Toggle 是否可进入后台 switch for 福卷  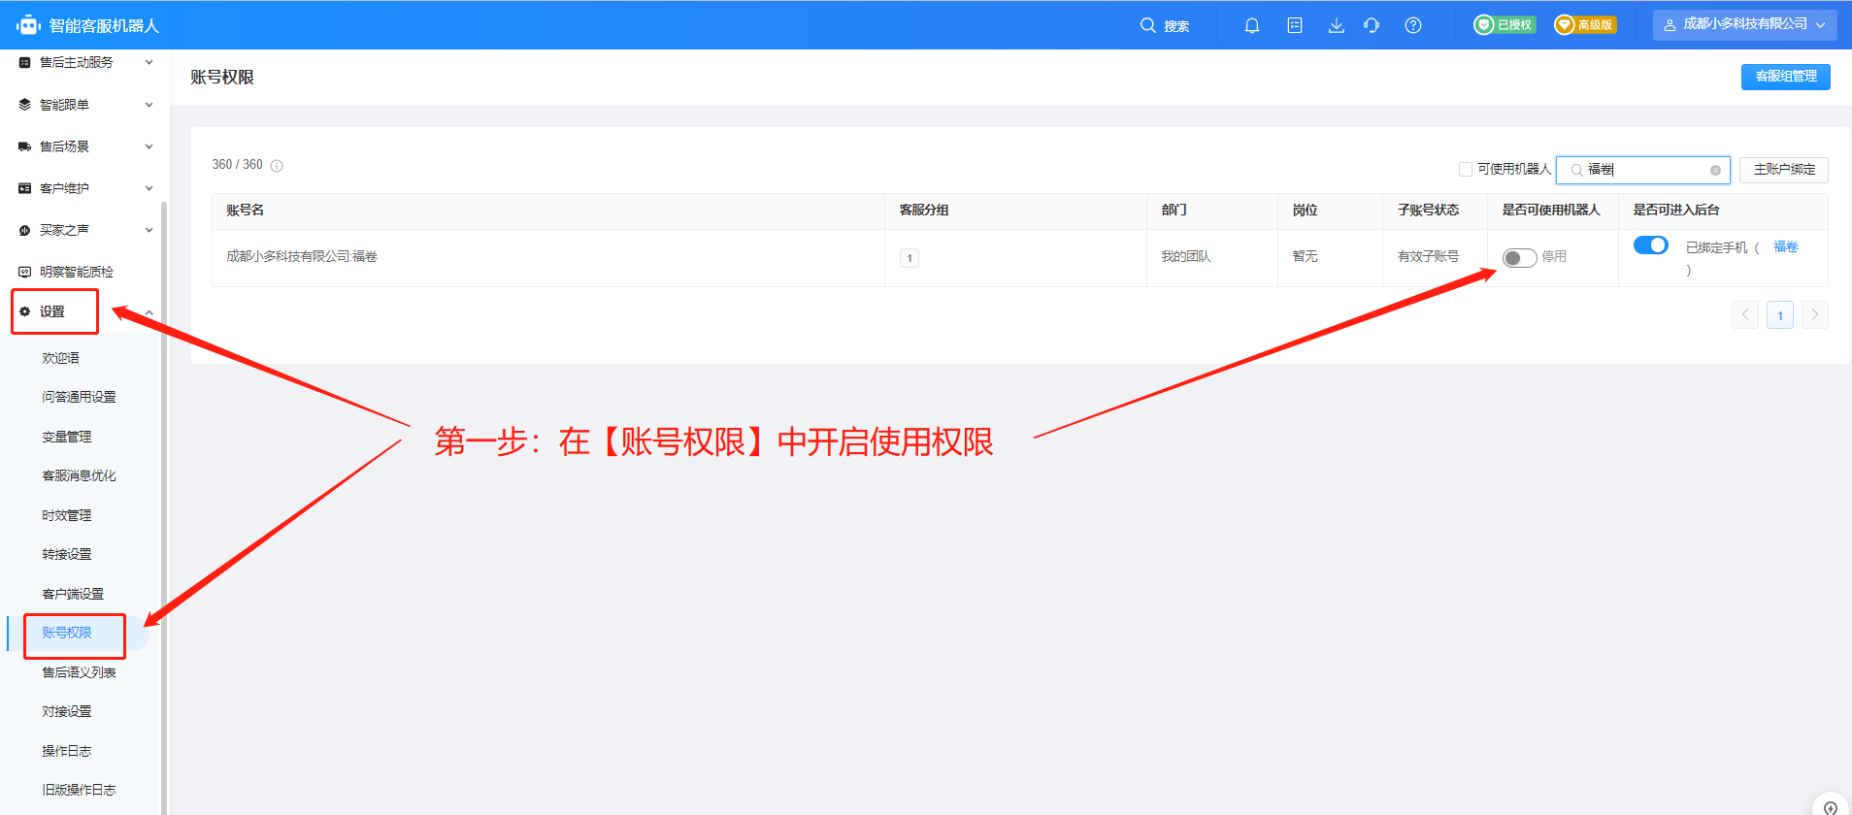(1650, 245)
